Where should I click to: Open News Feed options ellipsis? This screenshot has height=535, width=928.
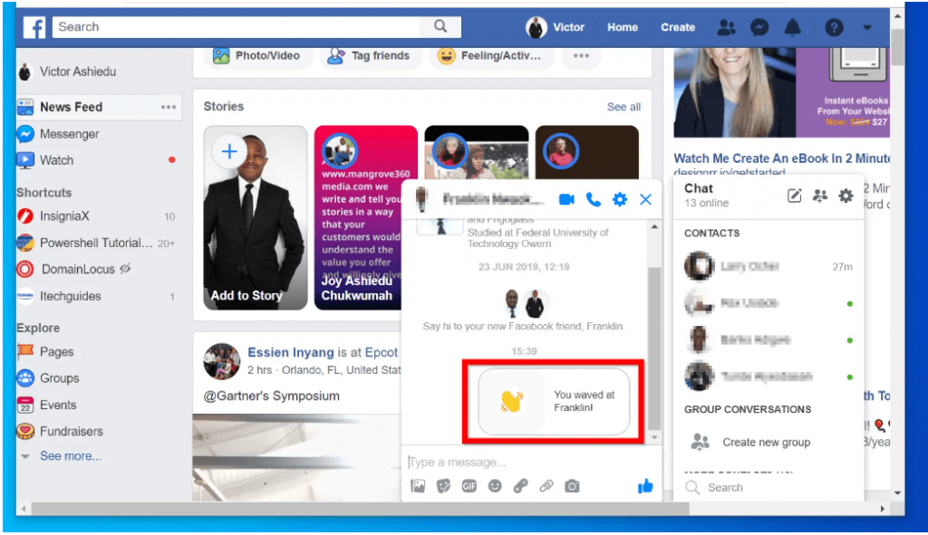[169, 107]
